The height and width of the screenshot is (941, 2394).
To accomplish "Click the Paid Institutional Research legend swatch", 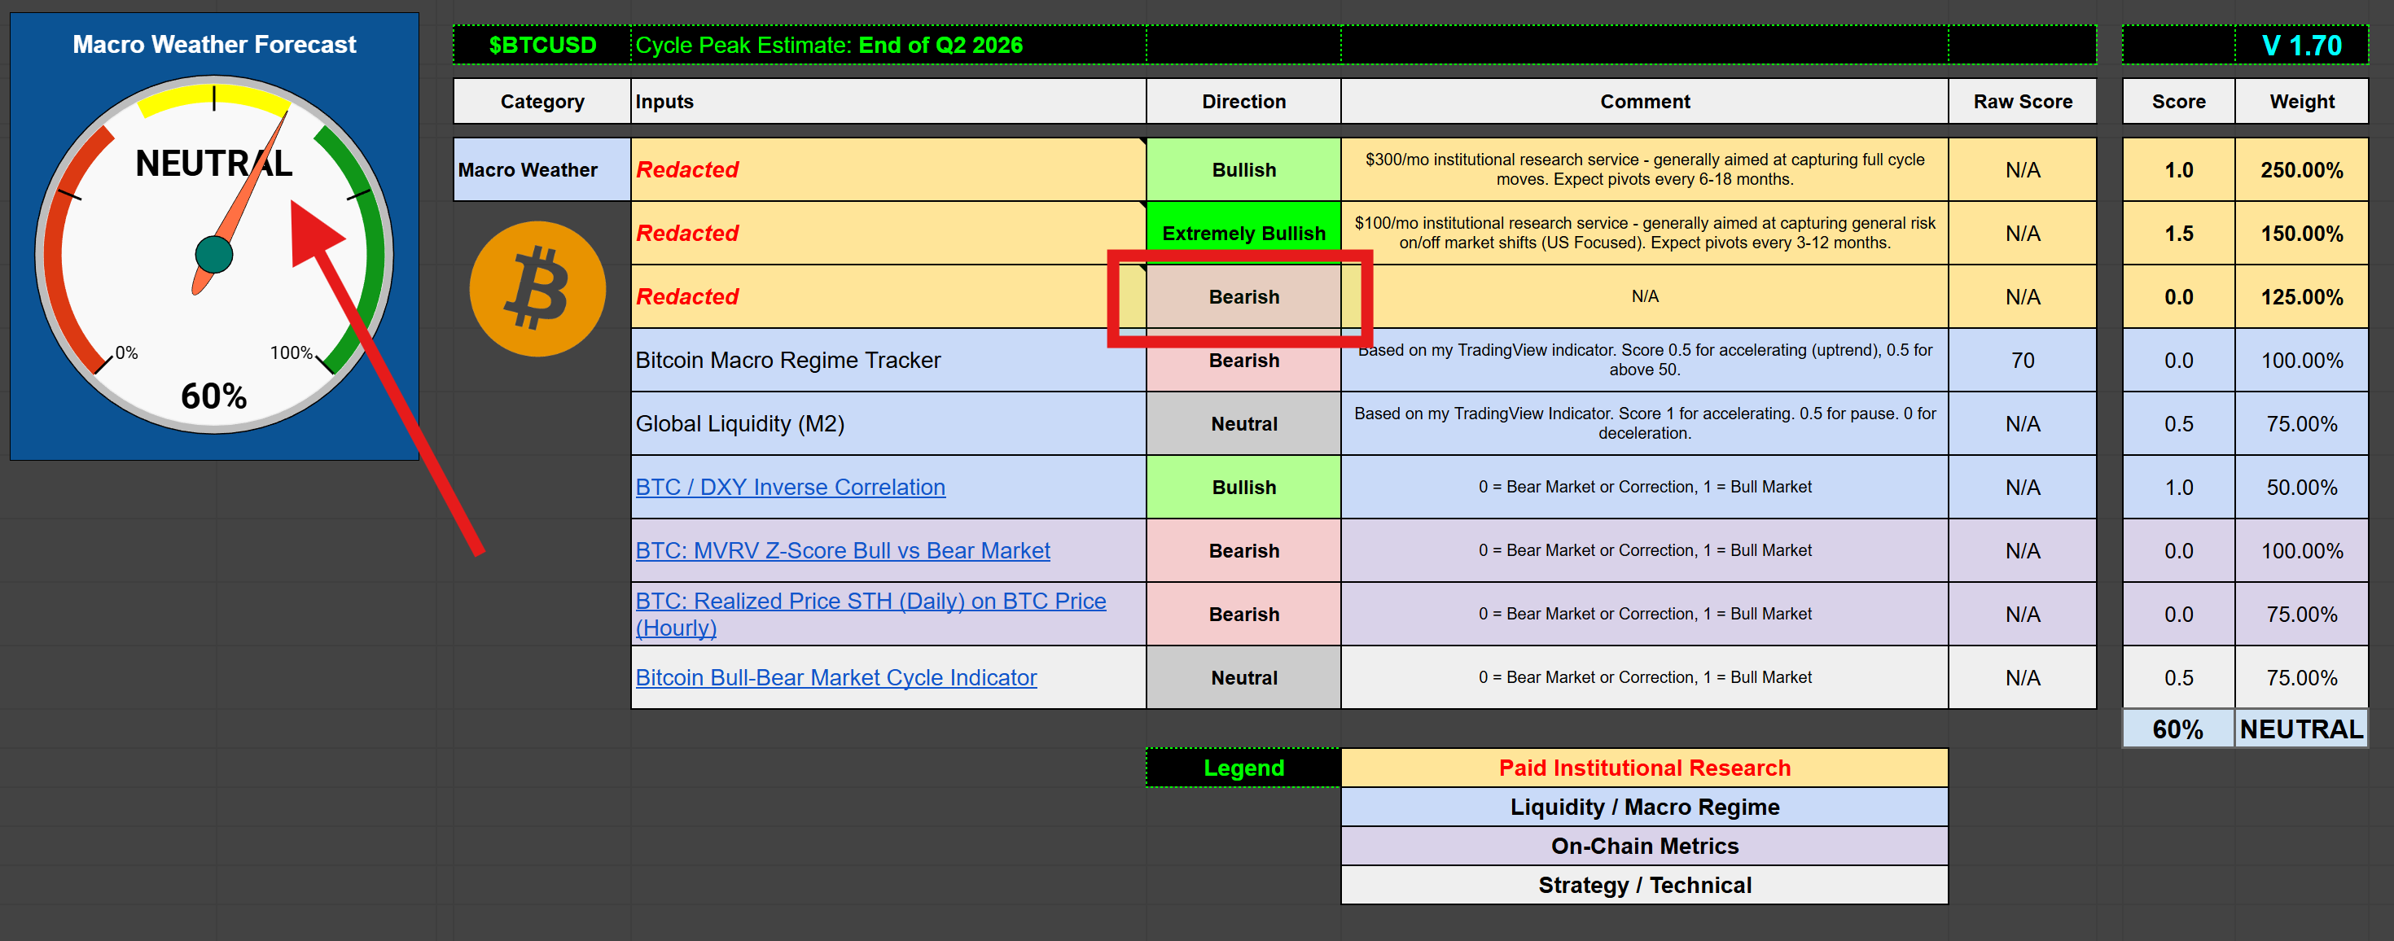I will click(x=1643, y=768).
